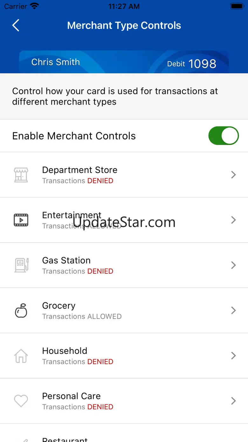Tap the Household house icon
248x442 pixels.
click(21, 356)
